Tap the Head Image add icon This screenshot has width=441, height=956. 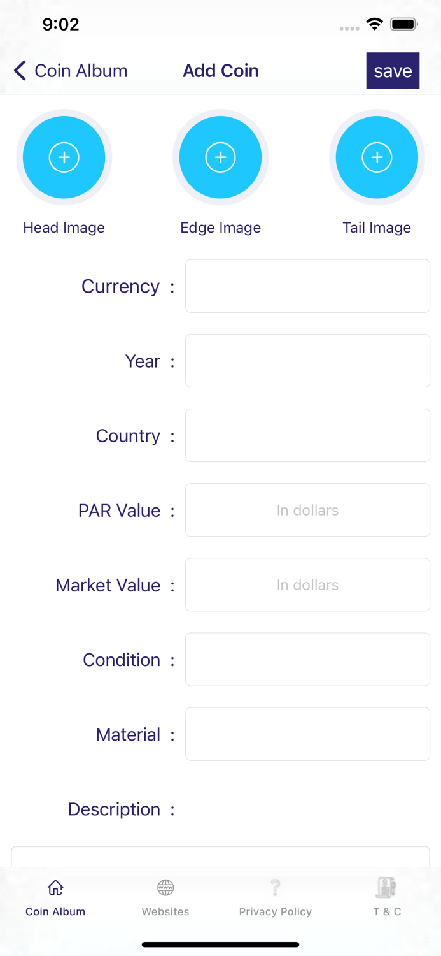(64, 157)
